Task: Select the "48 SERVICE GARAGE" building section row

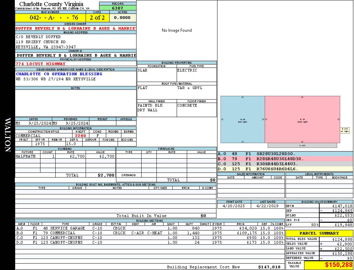Action: click(150, 228)
